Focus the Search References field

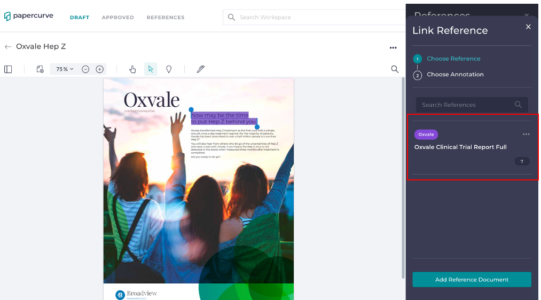click(472, 105)
